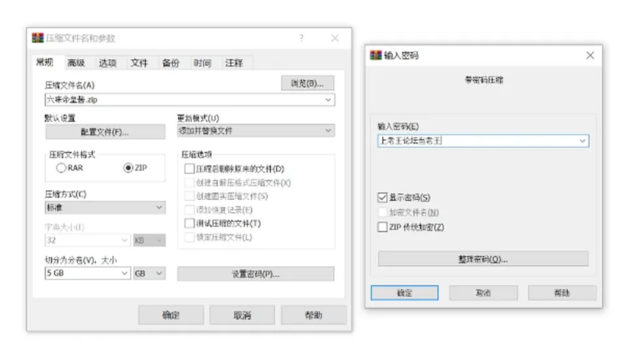Go to the 备份 tab

click(171, 62)
